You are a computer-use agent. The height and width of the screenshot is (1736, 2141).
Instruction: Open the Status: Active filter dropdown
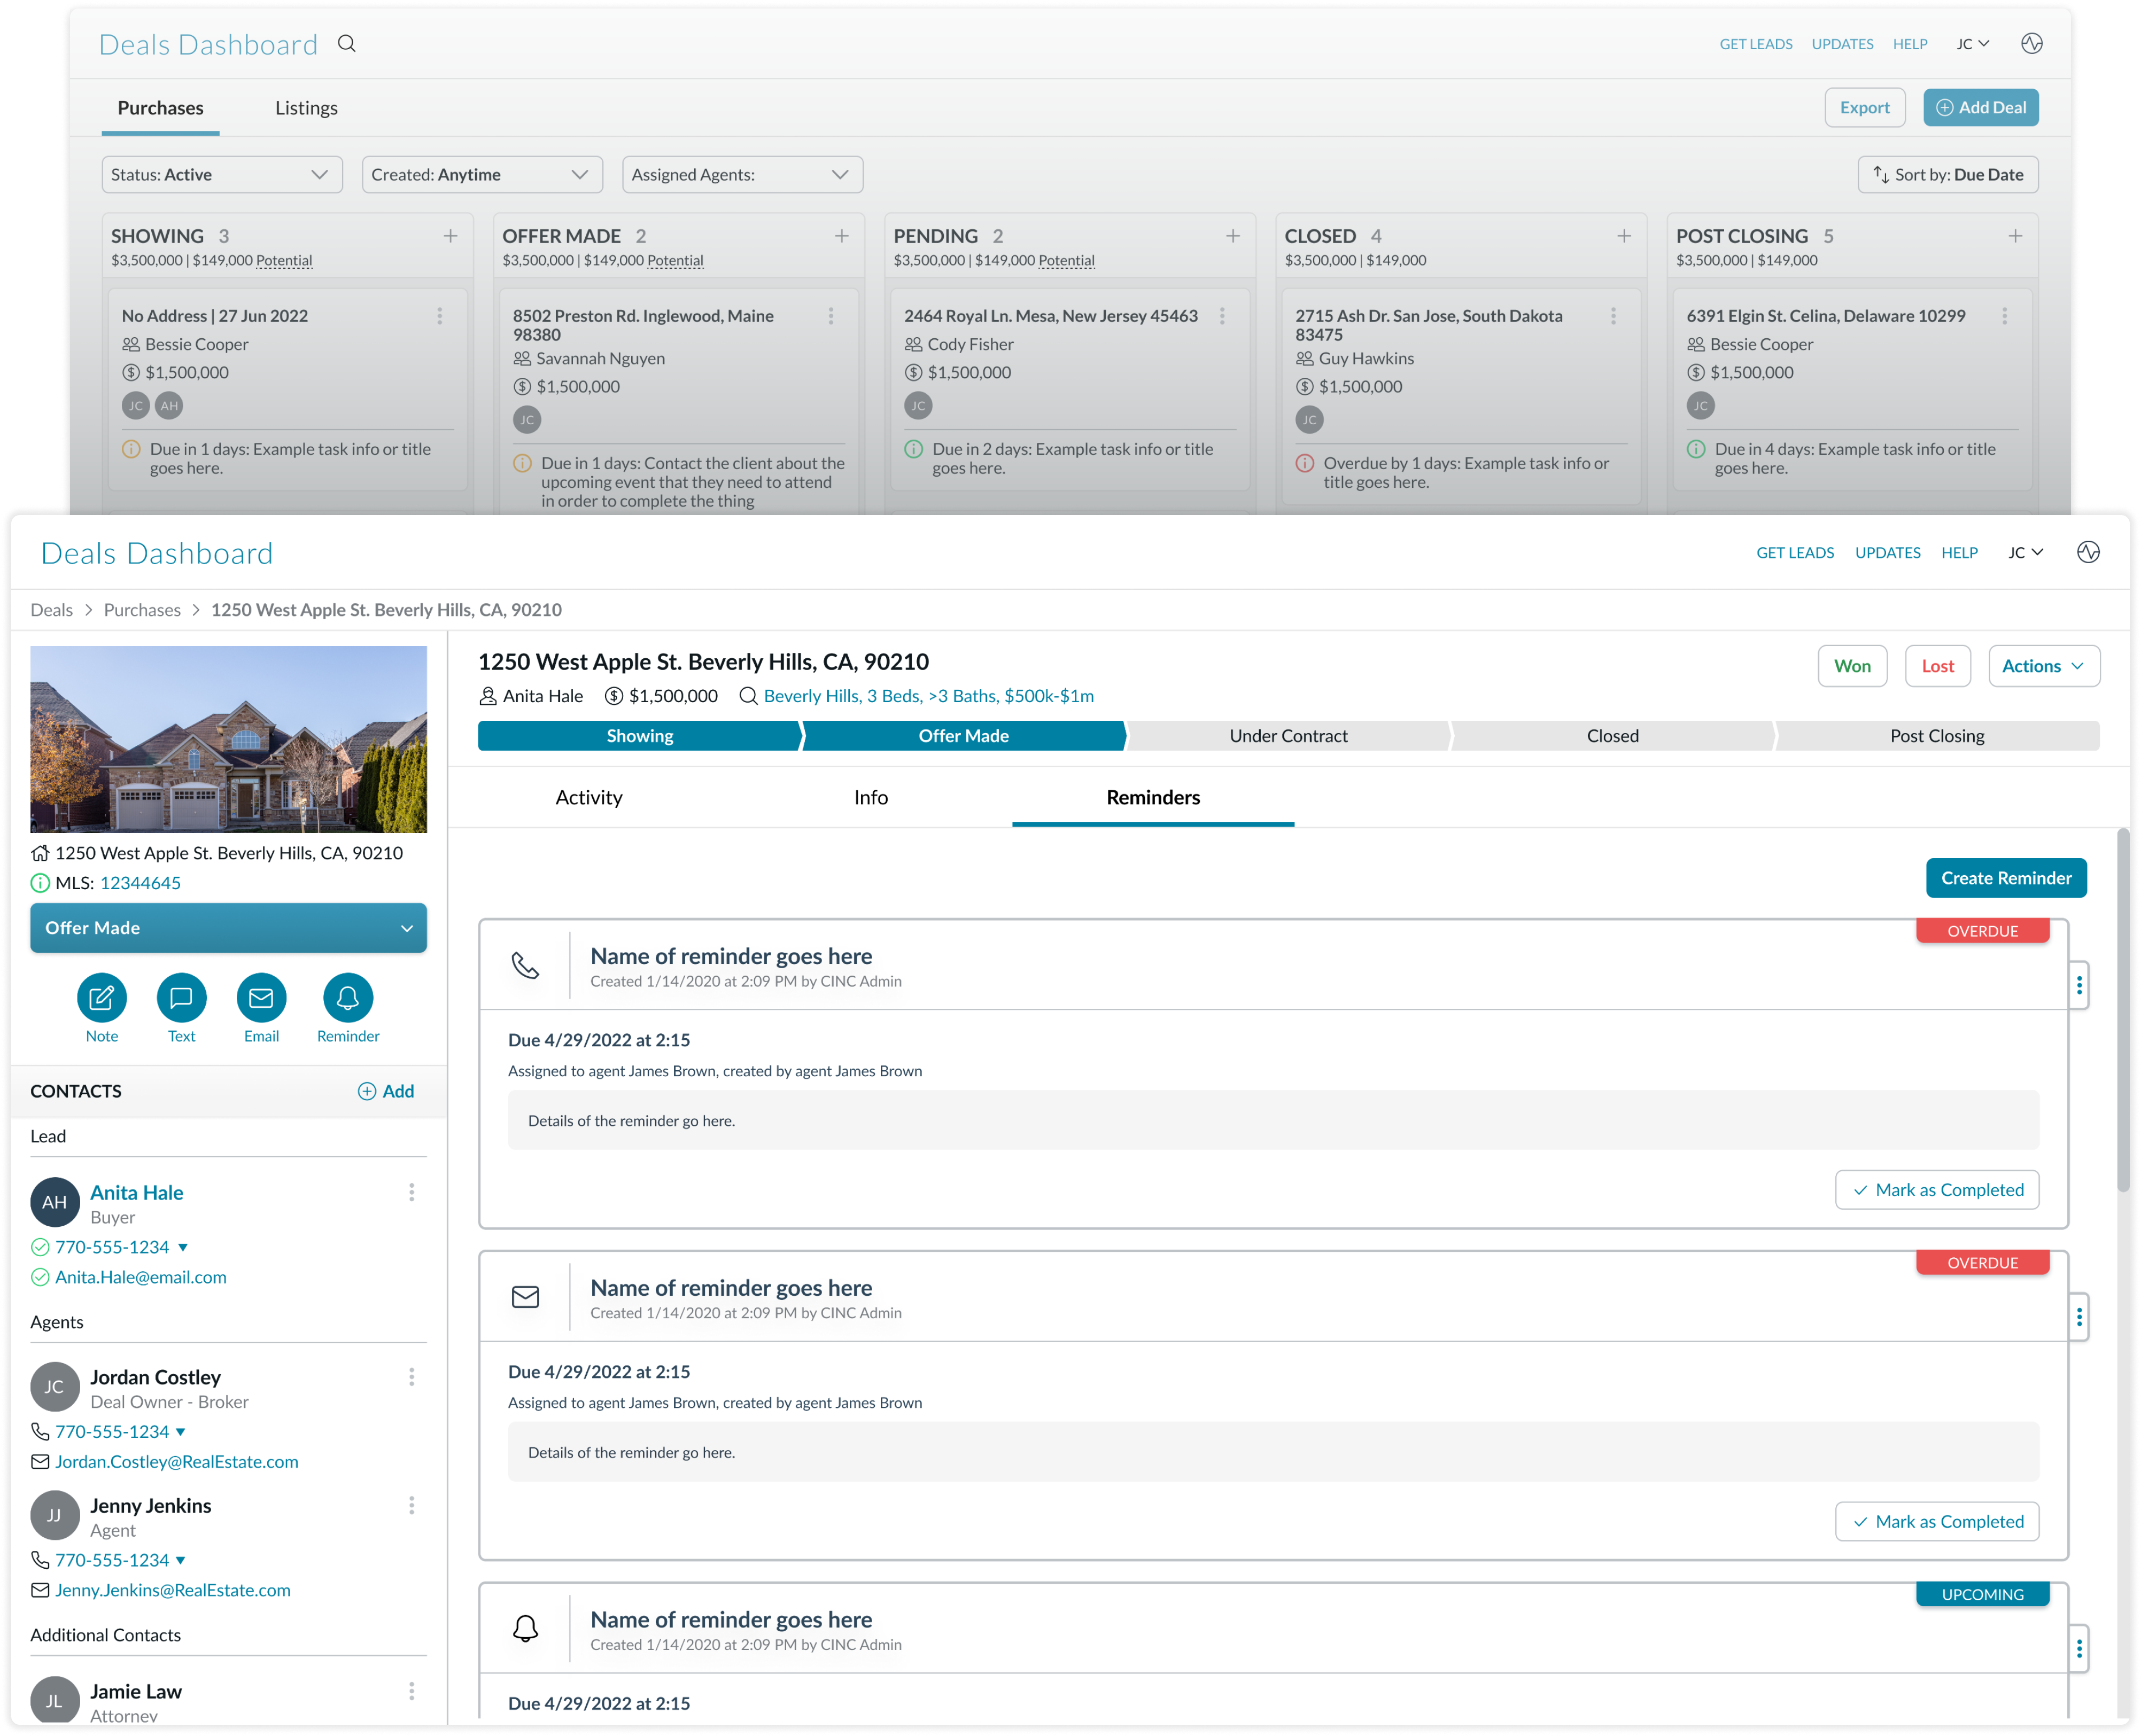click(x=222, y=174)
